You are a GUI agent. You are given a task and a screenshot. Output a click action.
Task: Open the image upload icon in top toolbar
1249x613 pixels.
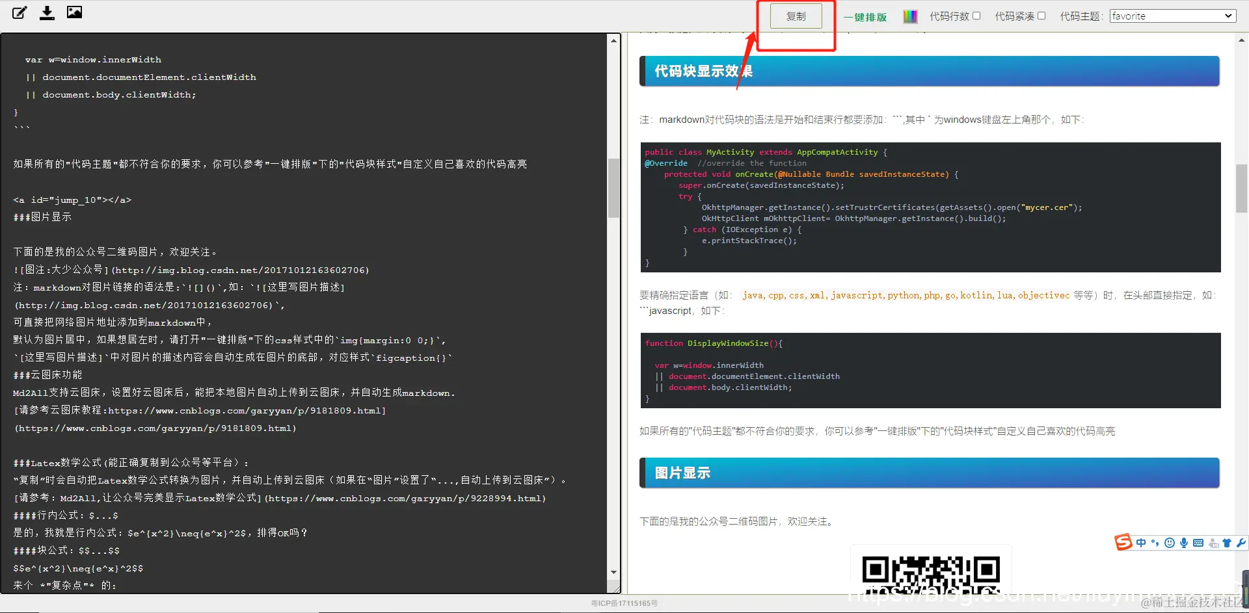pos(74,11)
